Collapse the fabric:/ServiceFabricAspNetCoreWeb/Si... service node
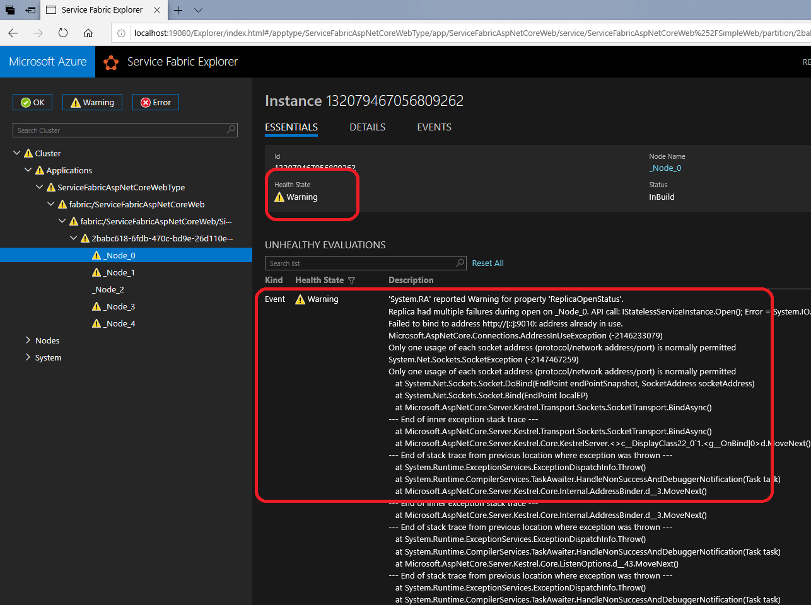The image size is (811, 605). (62, 221)
